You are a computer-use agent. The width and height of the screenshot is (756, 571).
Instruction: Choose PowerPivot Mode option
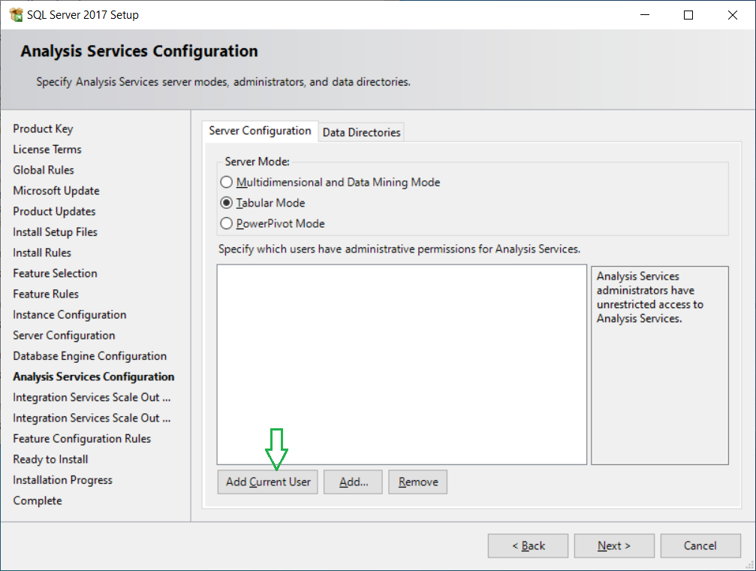point(227,224)
